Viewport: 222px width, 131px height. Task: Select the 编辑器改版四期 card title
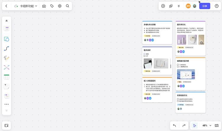point(183,61)
